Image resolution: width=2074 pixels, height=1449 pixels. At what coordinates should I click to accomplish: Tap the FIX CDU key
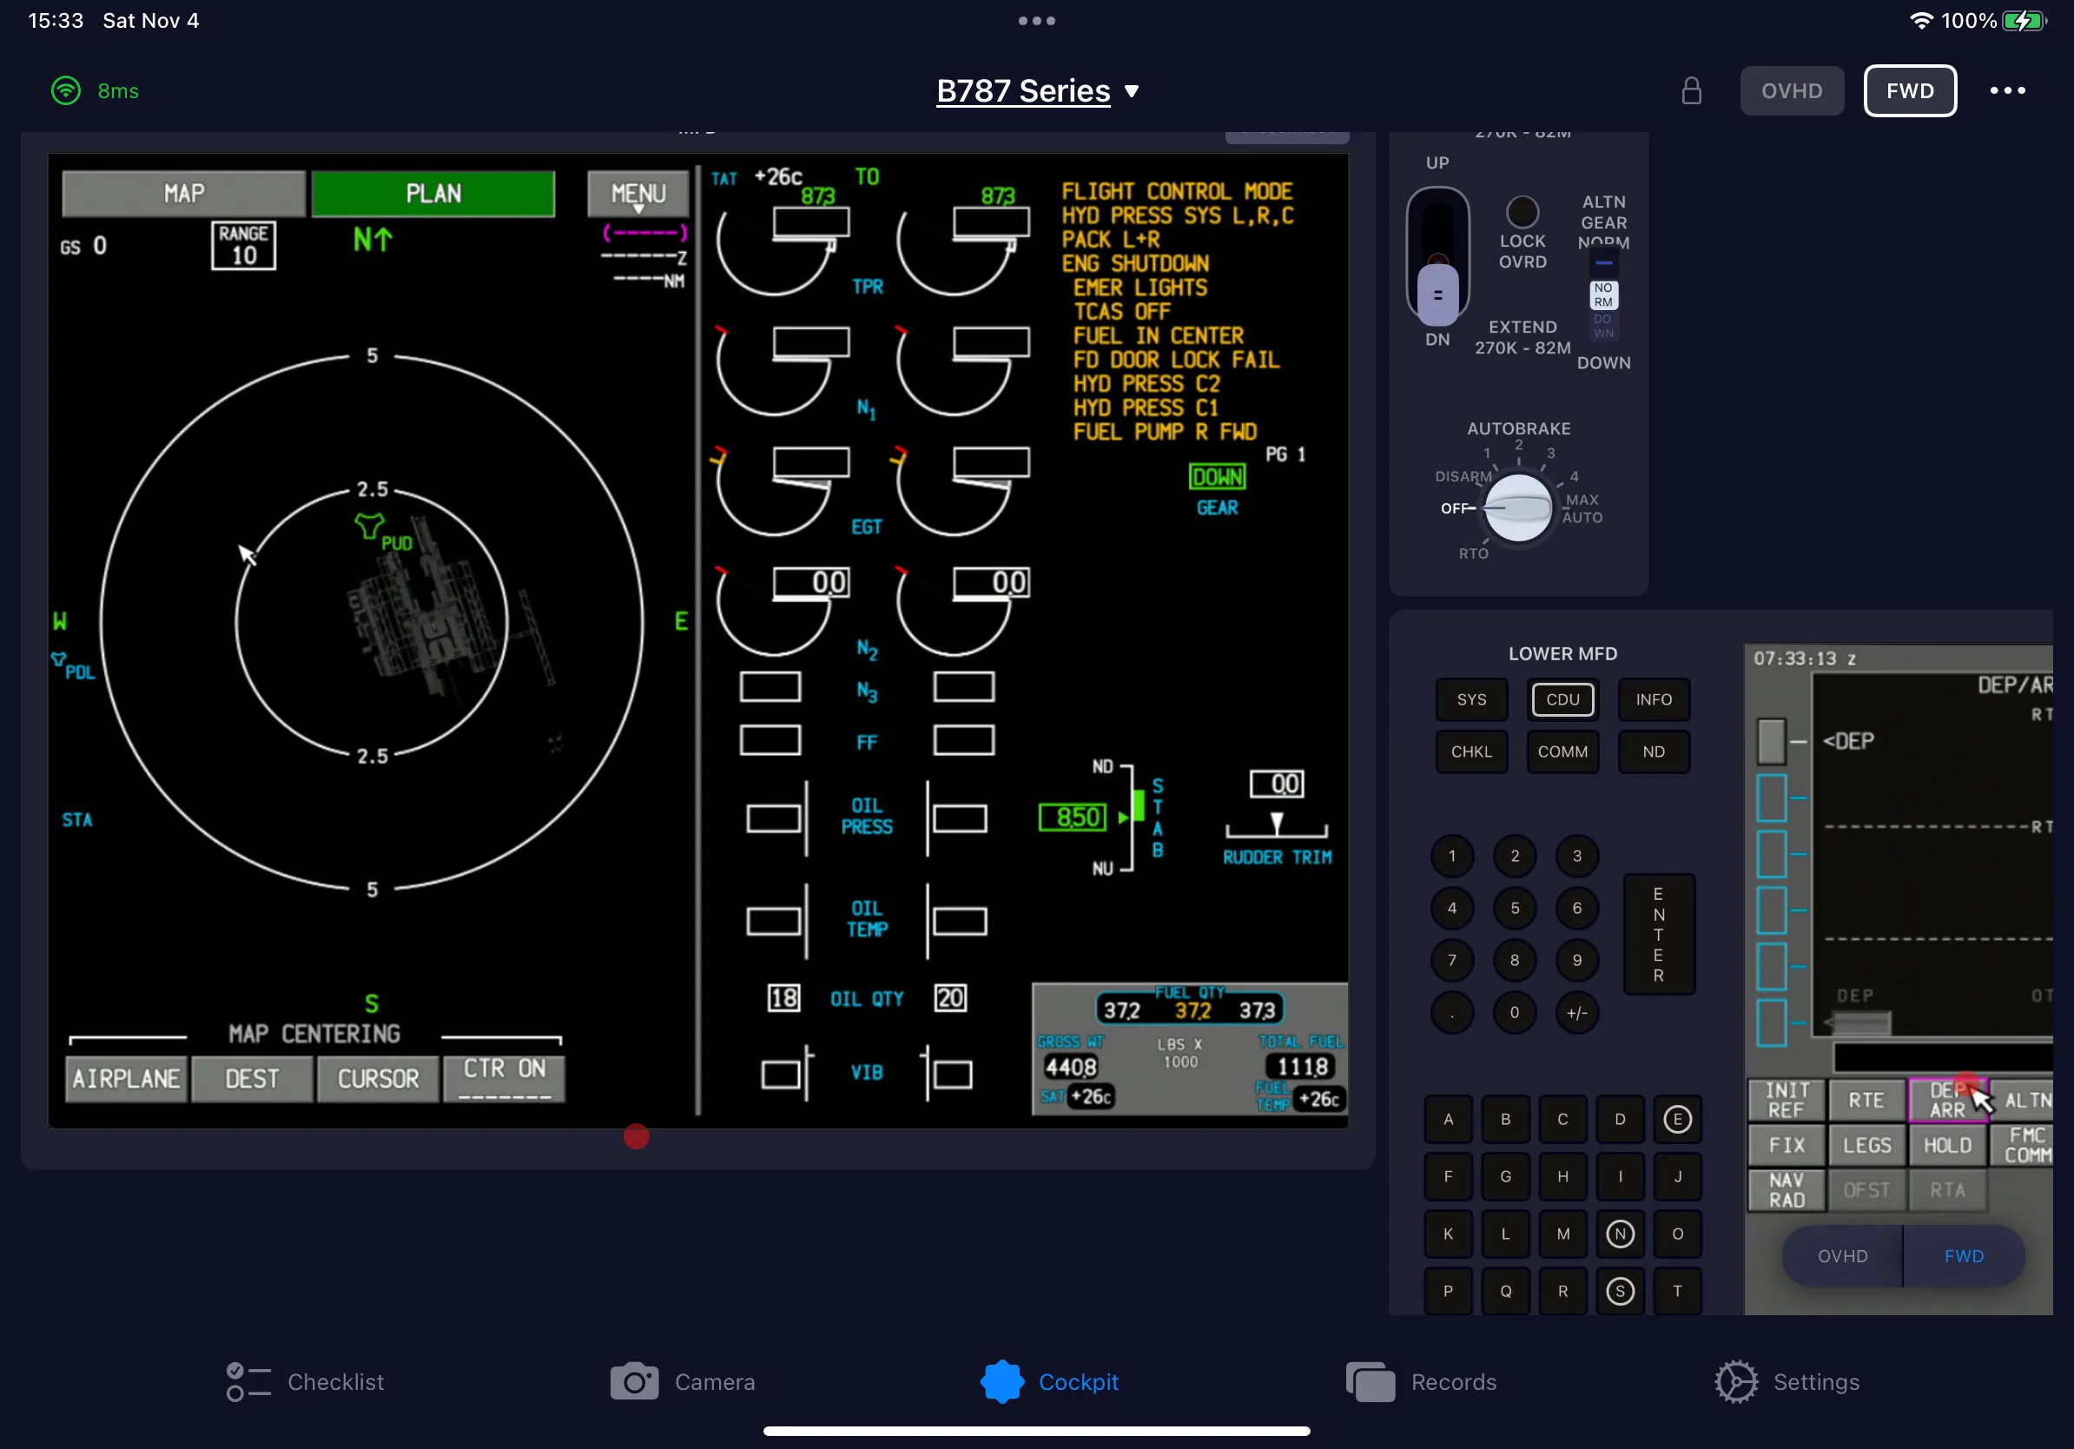pos(1786,1145)
